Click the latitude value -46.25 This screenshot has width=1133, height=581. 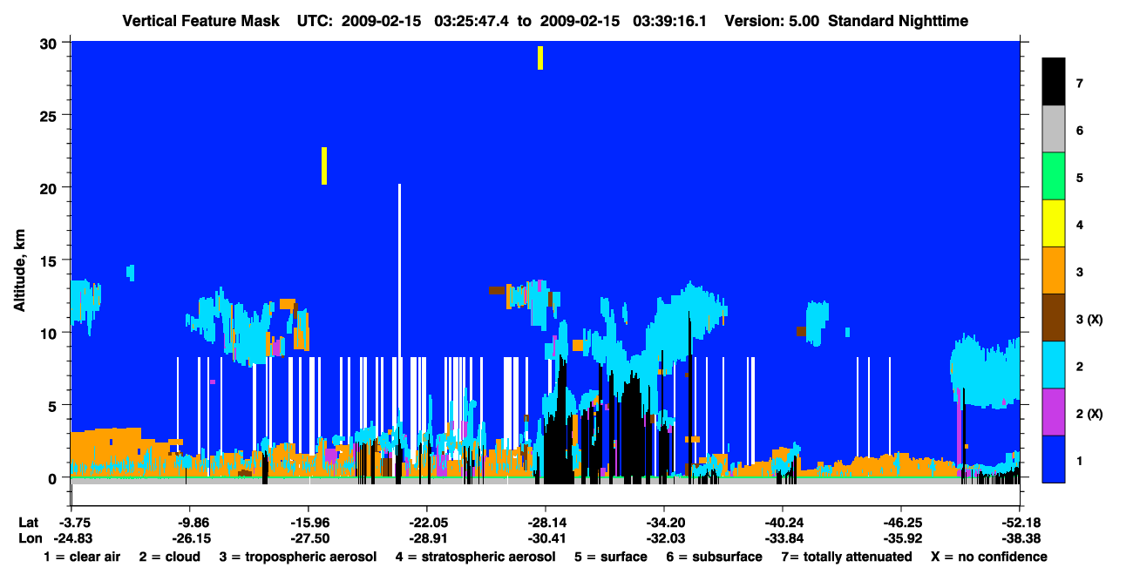tap(900, 523)
